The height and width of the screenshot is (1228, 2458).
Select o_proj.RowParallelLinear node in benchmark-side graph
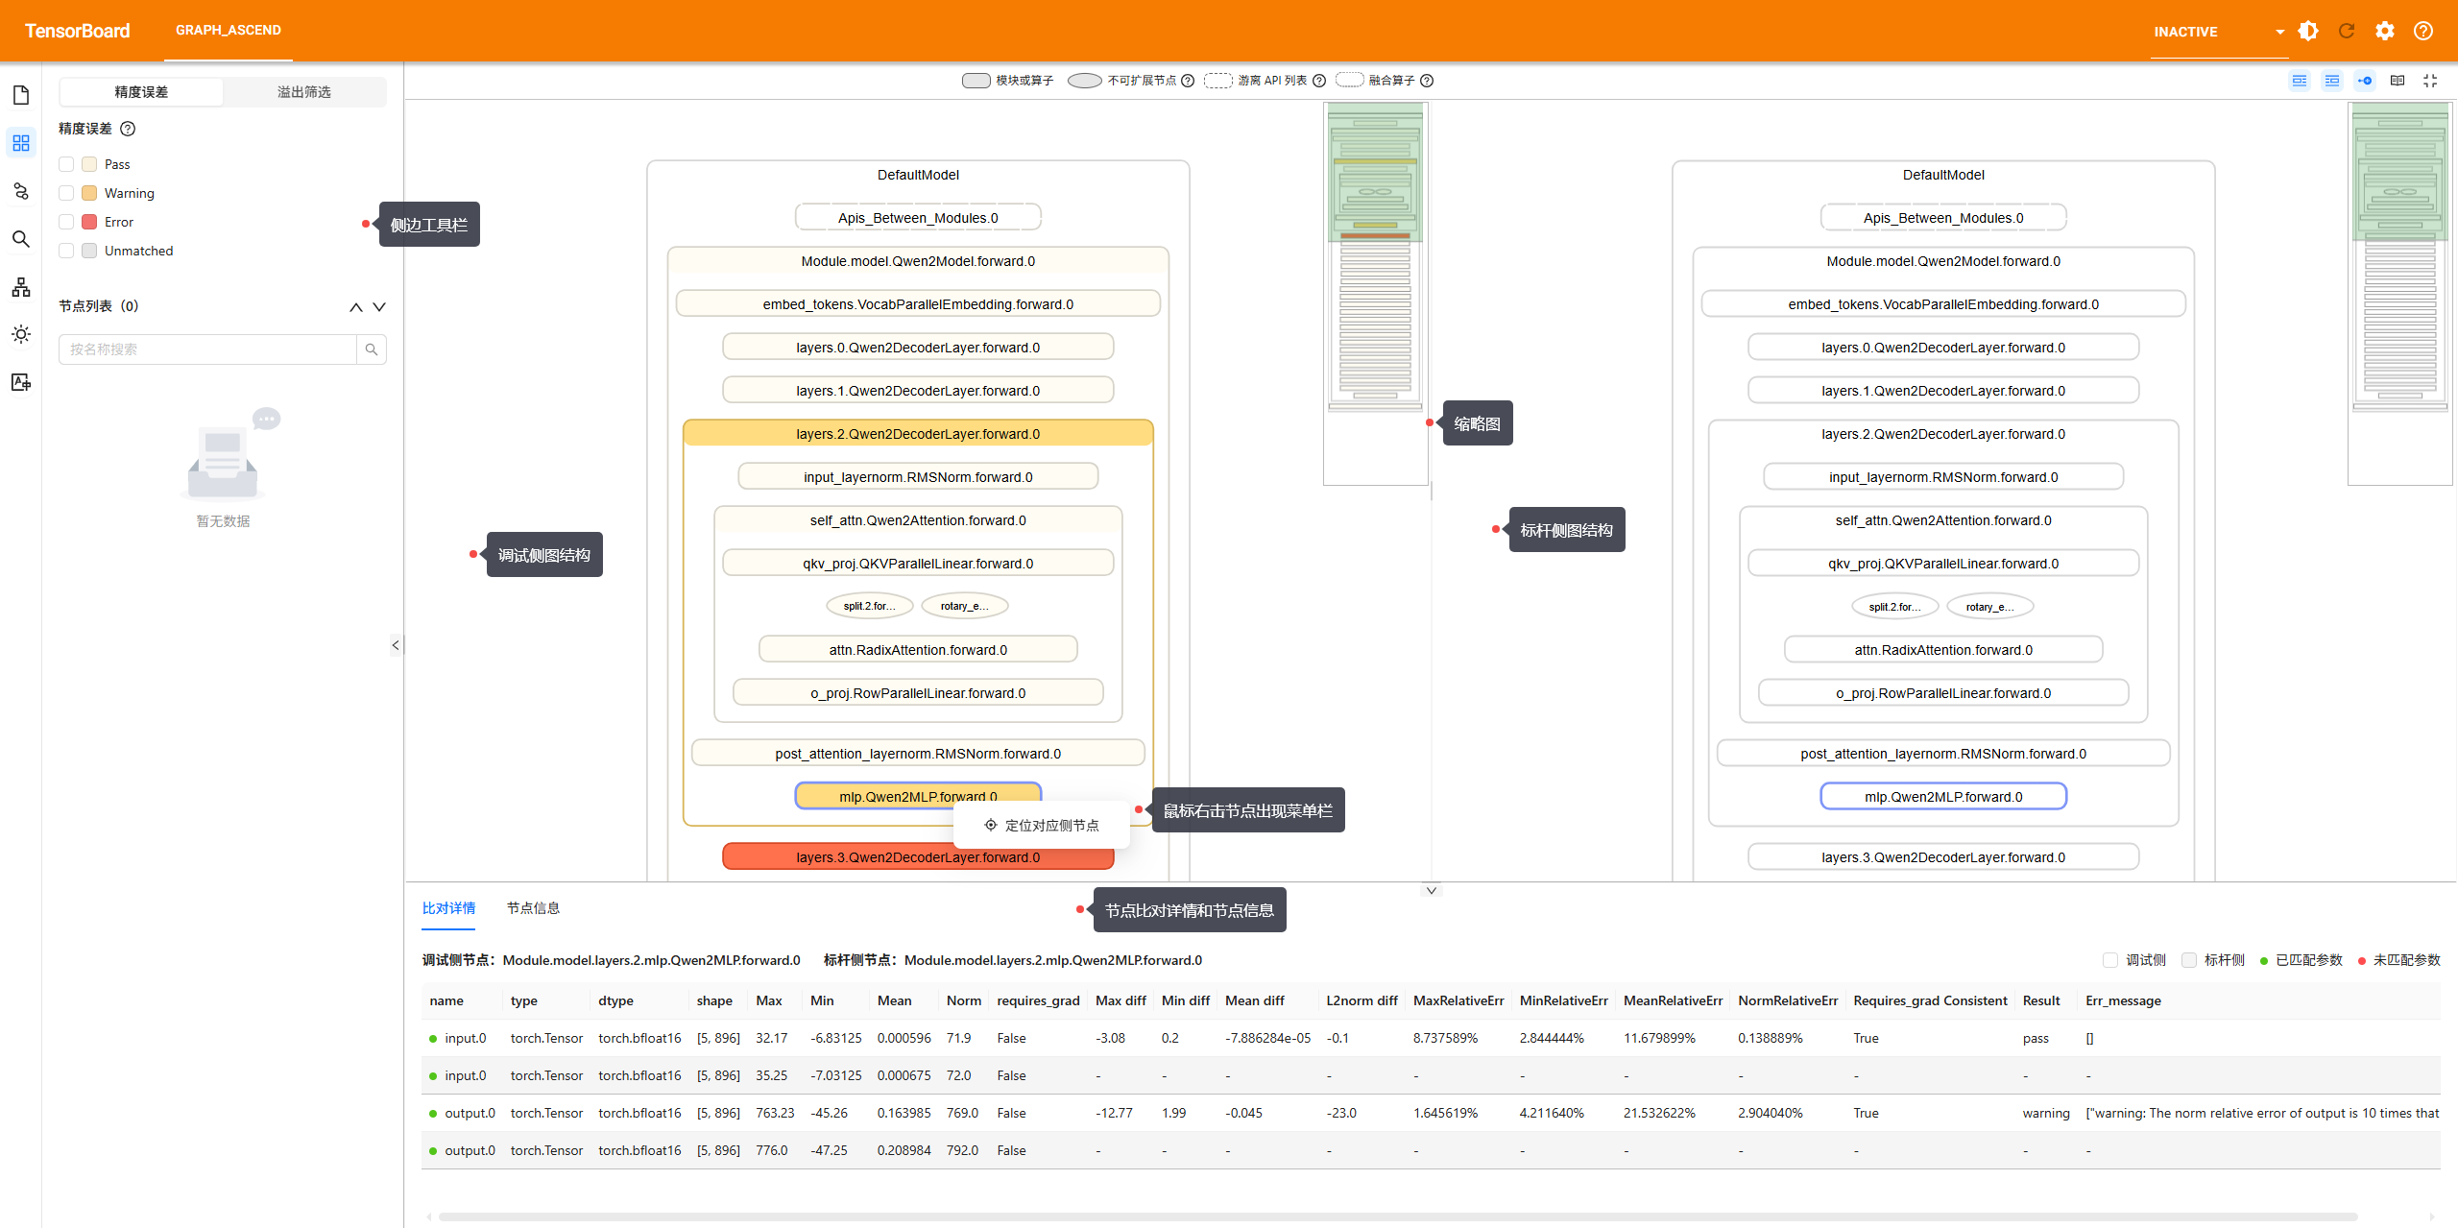[x=1943, y=693]
